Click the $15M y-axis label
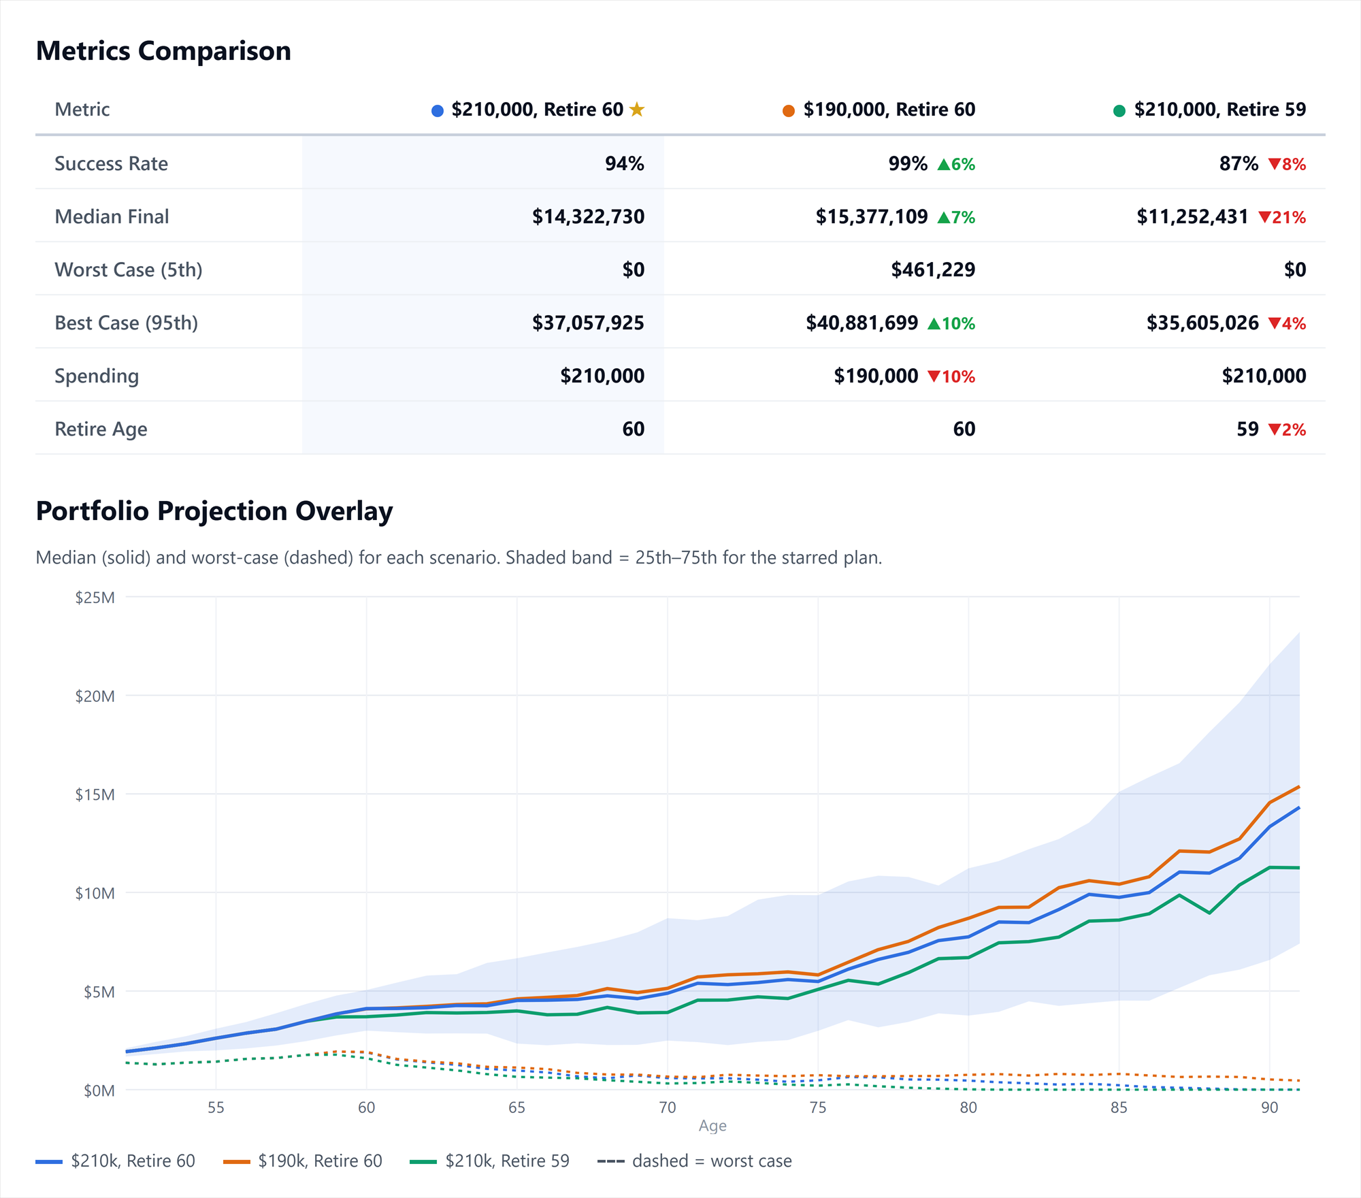The image size is (1361, 1198). tap(95, 794)
